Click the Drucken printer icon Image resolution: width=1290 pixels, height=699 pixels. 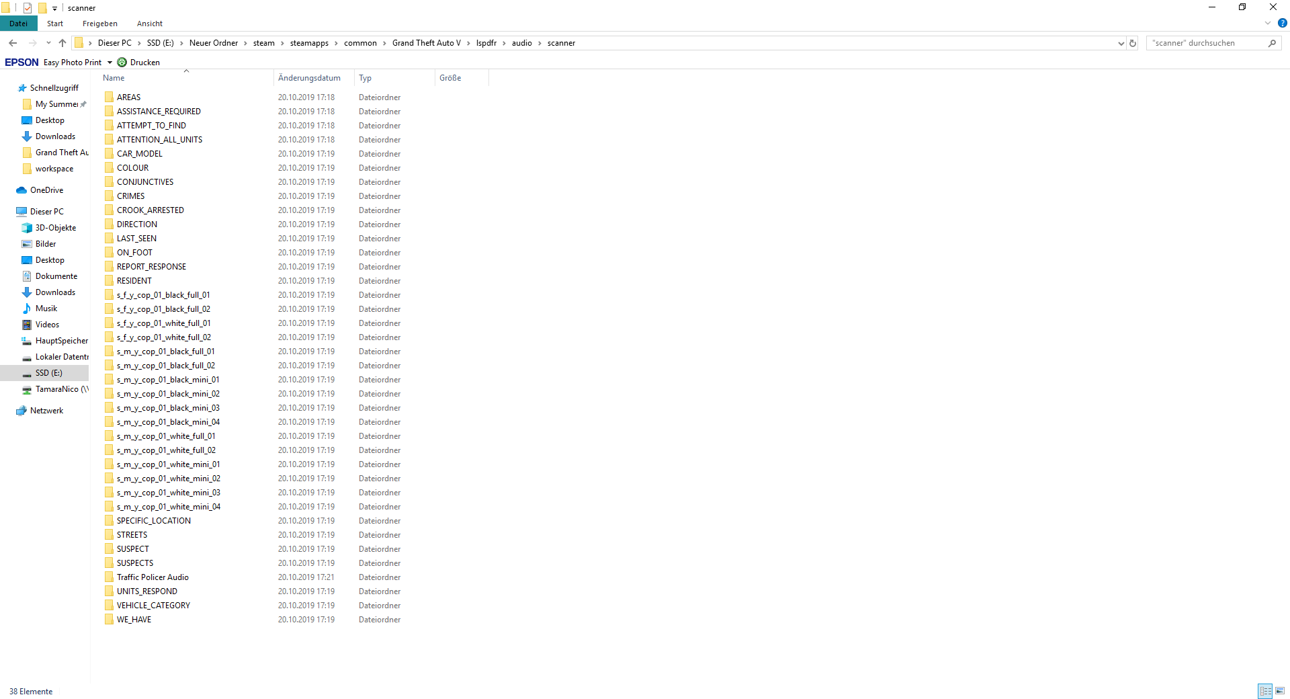(122, 63)
